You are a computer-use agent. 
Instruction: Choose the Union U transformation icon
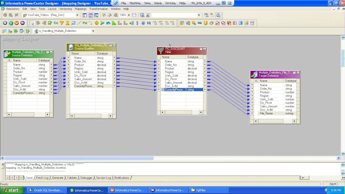point(205,23)
